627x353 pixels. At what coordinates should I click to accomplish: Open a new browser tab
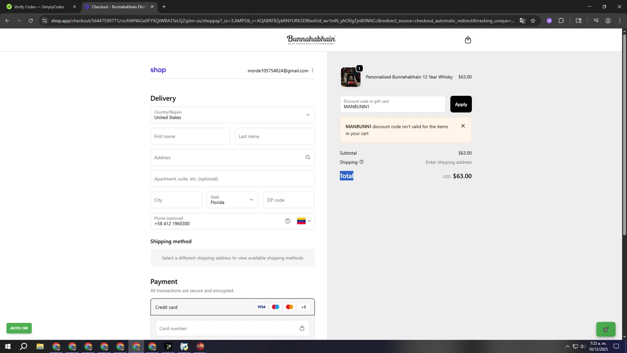tap(164, 7)
